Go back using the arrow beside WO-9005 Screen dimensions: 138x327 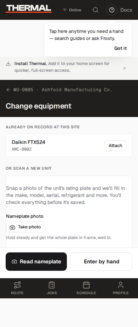point(8,90)
